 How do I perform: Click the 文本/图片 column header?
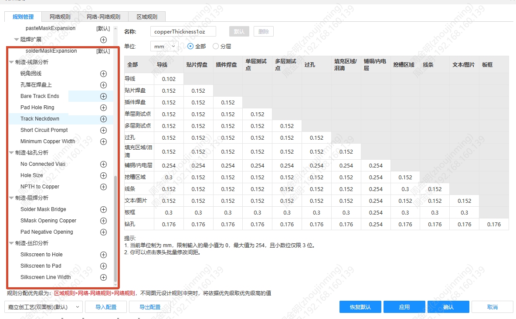point(464,65)
